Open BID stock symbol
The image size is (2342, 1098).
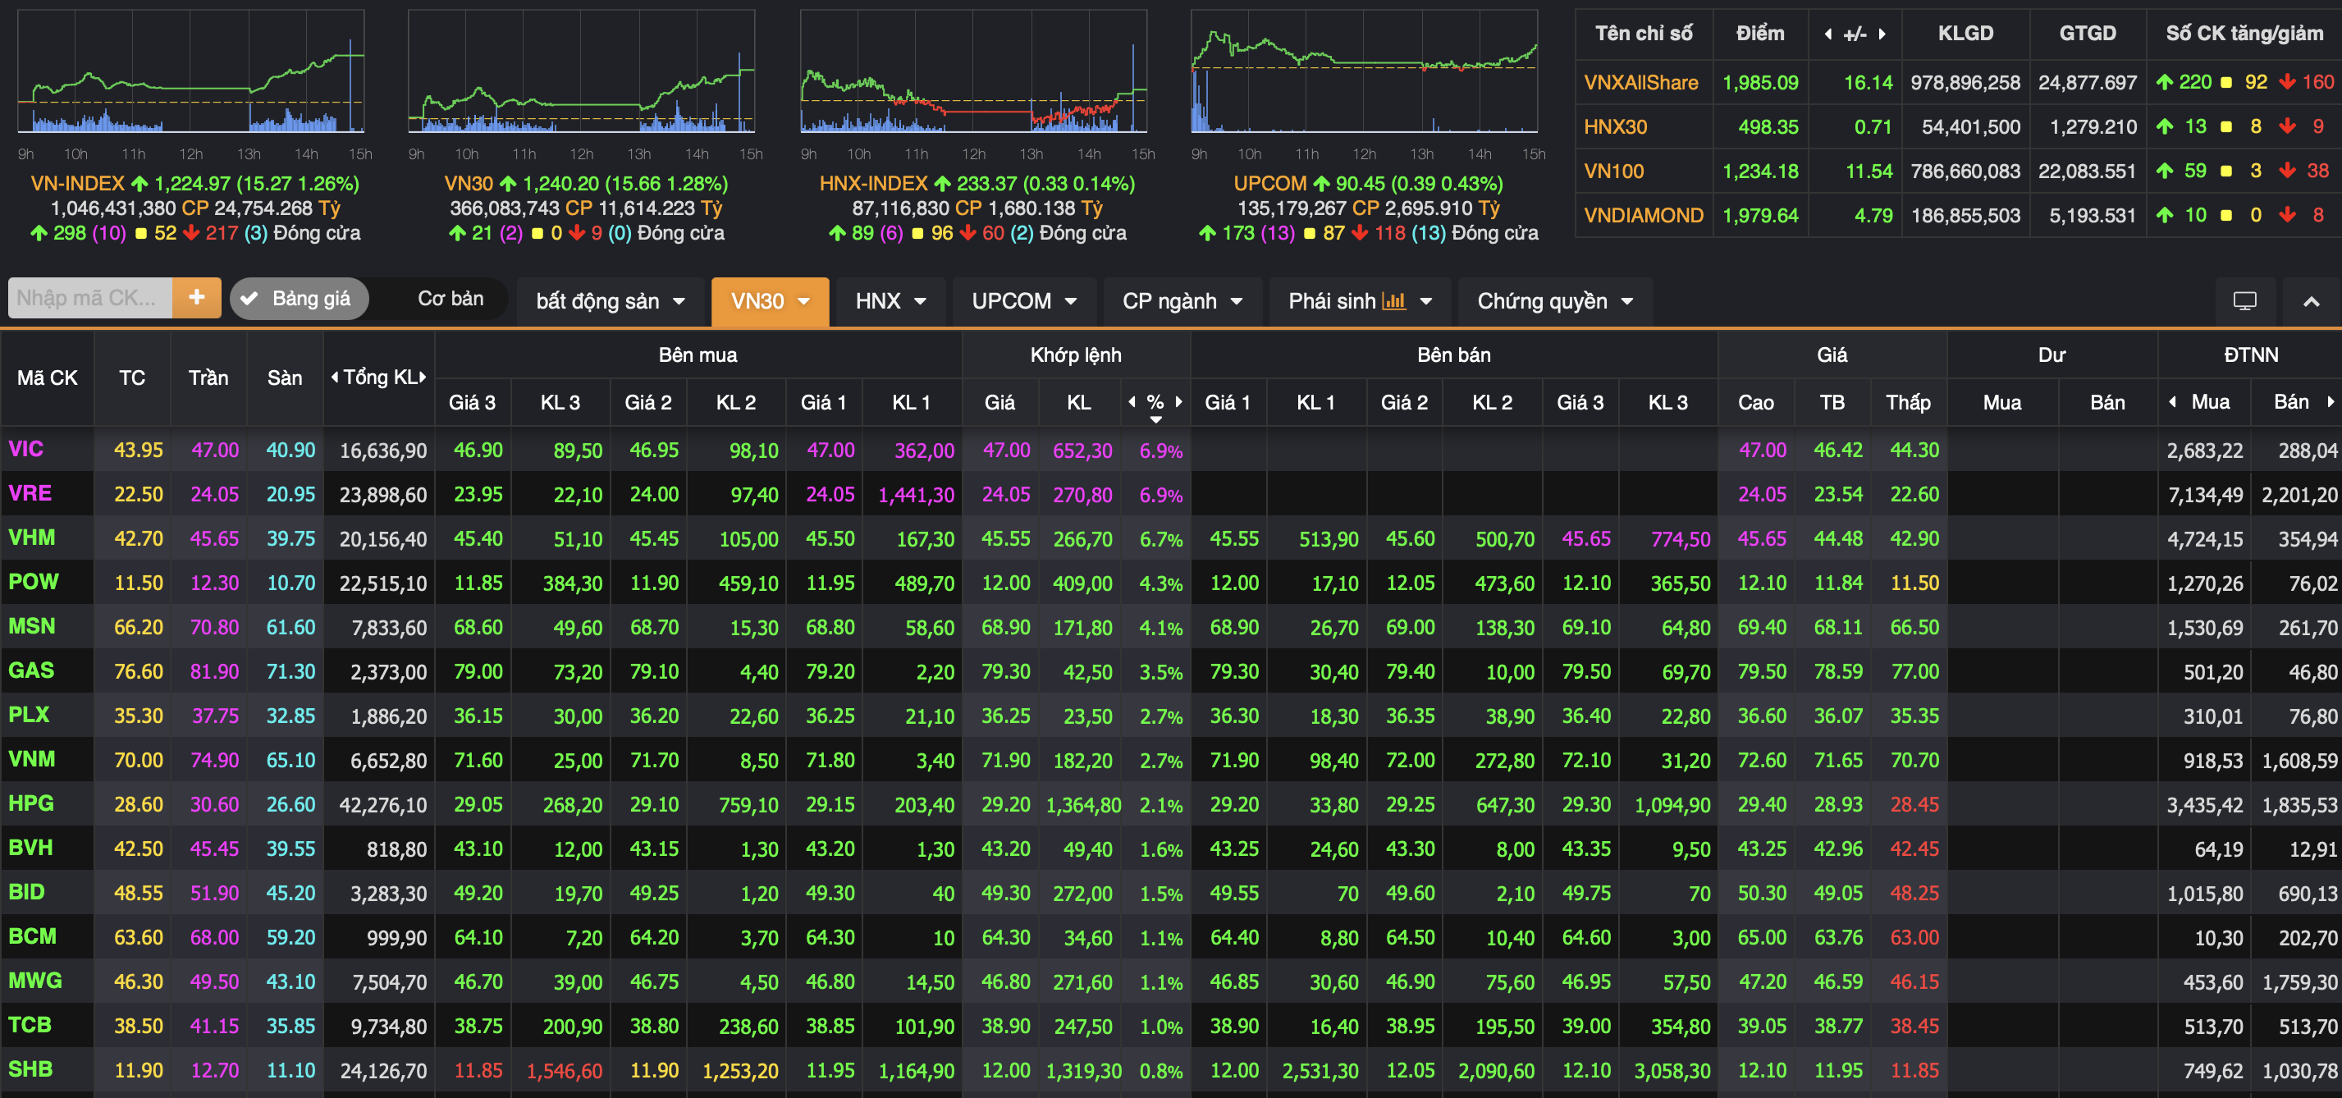25,892
